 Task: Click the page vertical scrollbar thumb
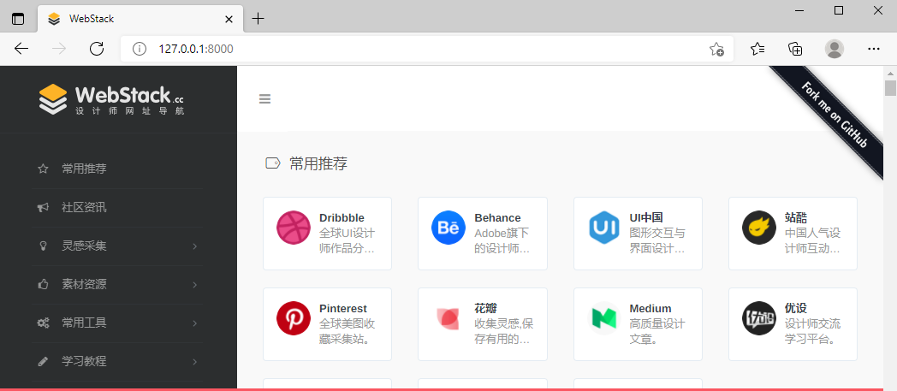890,89
